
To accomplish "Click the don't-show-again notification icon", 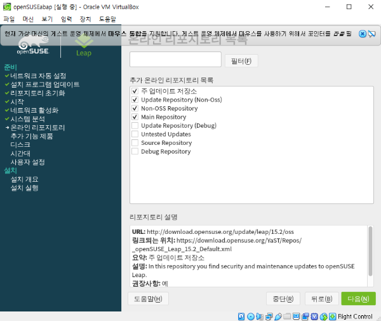I will [x=371, y=34].
